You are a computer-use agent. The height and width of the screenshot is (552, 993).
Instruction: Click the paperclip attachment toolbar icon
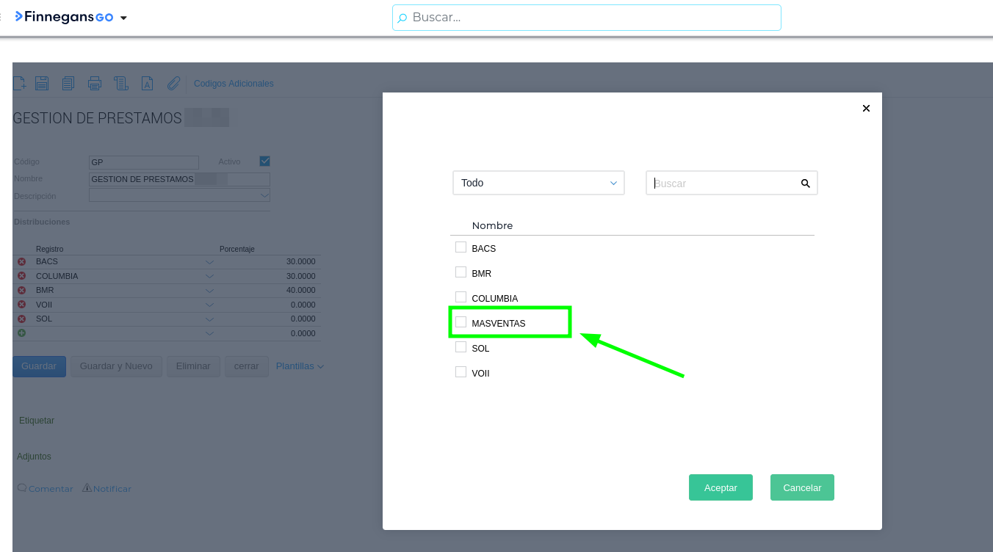pyautogui.click(x=173, y=83)
